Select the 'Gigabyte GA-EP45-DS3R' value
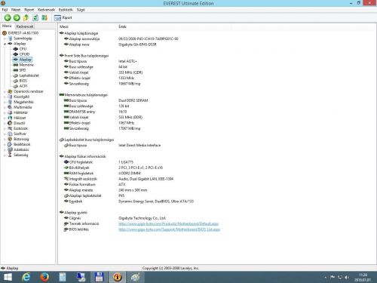Screen dimensions: 377x283 pos(137,45)
